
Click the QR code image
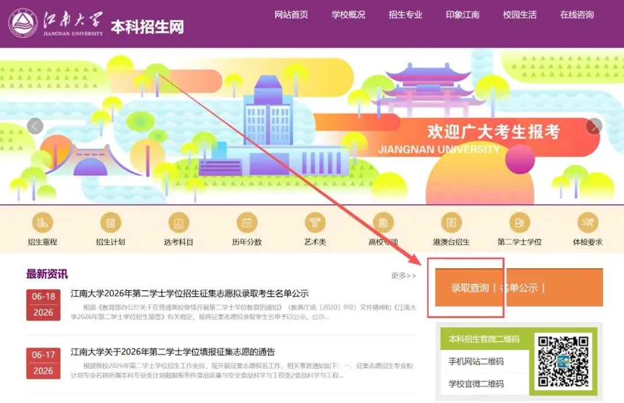tap(563, 361)
